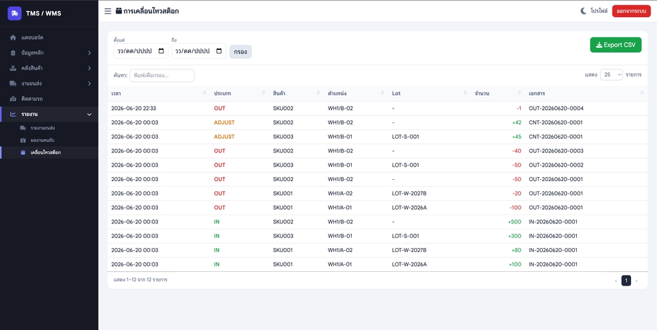This screenshot has height=330, width=657.
Task: Click the ติดตามรถ tracking icon
Action: 13,98
